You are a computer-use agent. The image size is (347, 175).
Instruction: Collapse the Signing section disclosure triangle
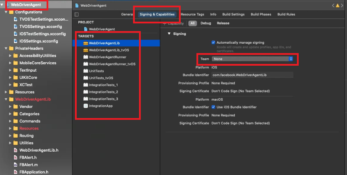coord(169,34)
